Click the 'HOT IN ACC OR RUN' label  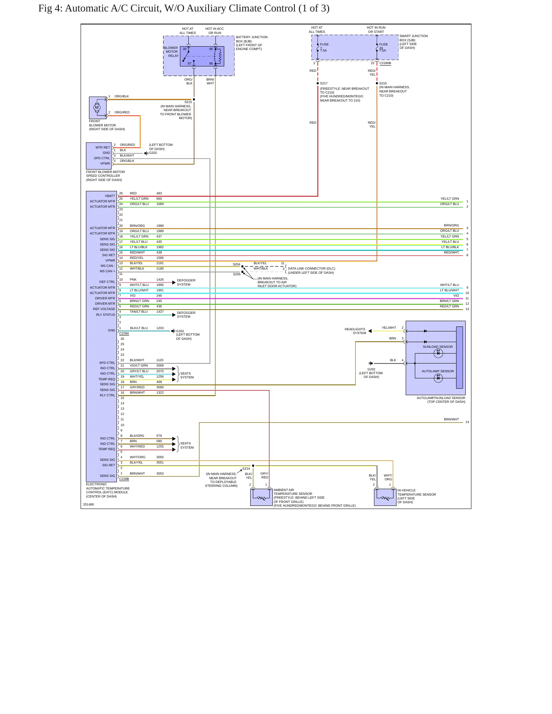215,31
